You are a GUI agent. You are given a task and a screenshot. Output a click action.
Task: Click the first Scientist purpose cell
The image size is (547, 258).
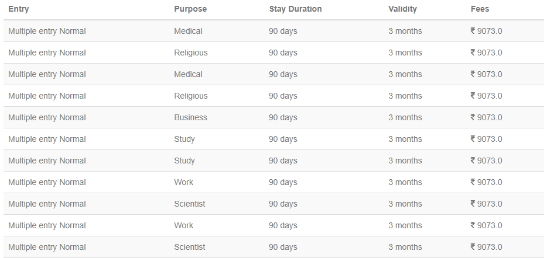189,204
